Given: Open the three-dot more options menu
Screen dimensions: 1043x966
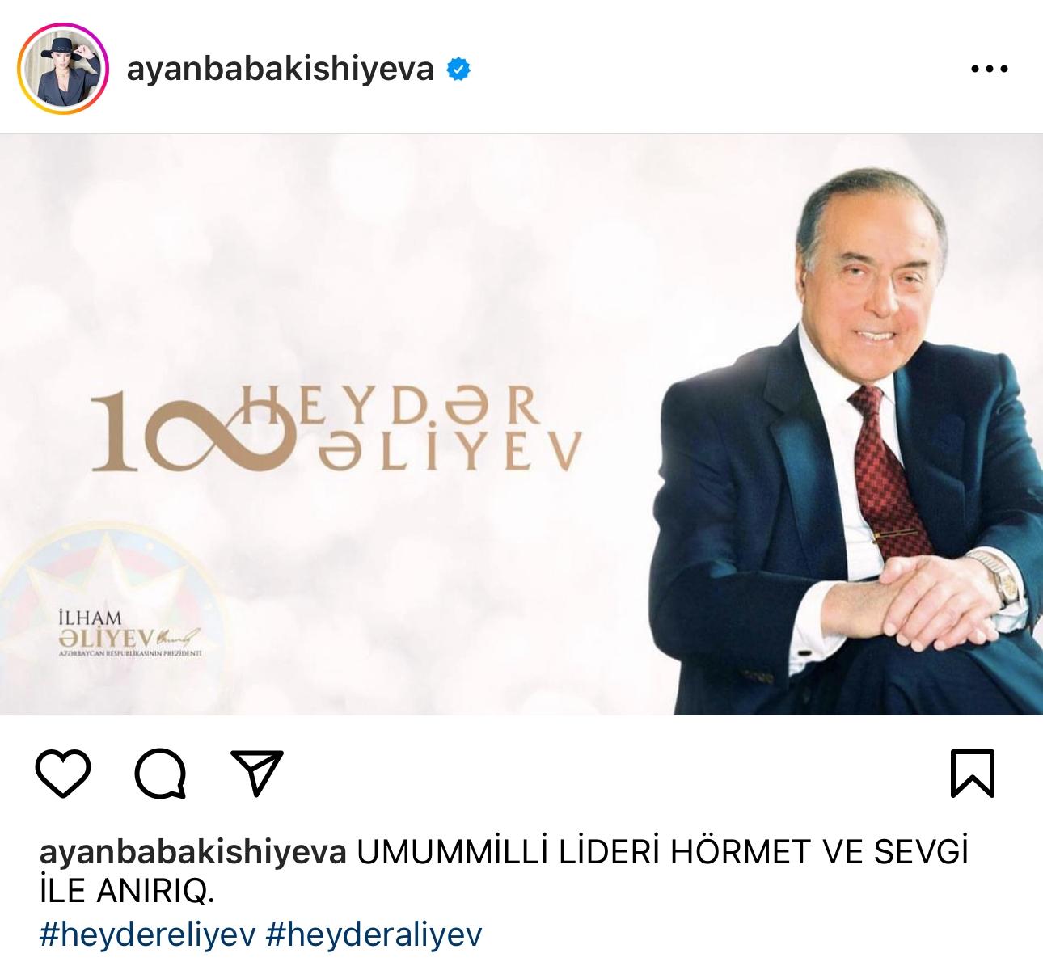Looking at the screenshot, I should click(990, 70).
